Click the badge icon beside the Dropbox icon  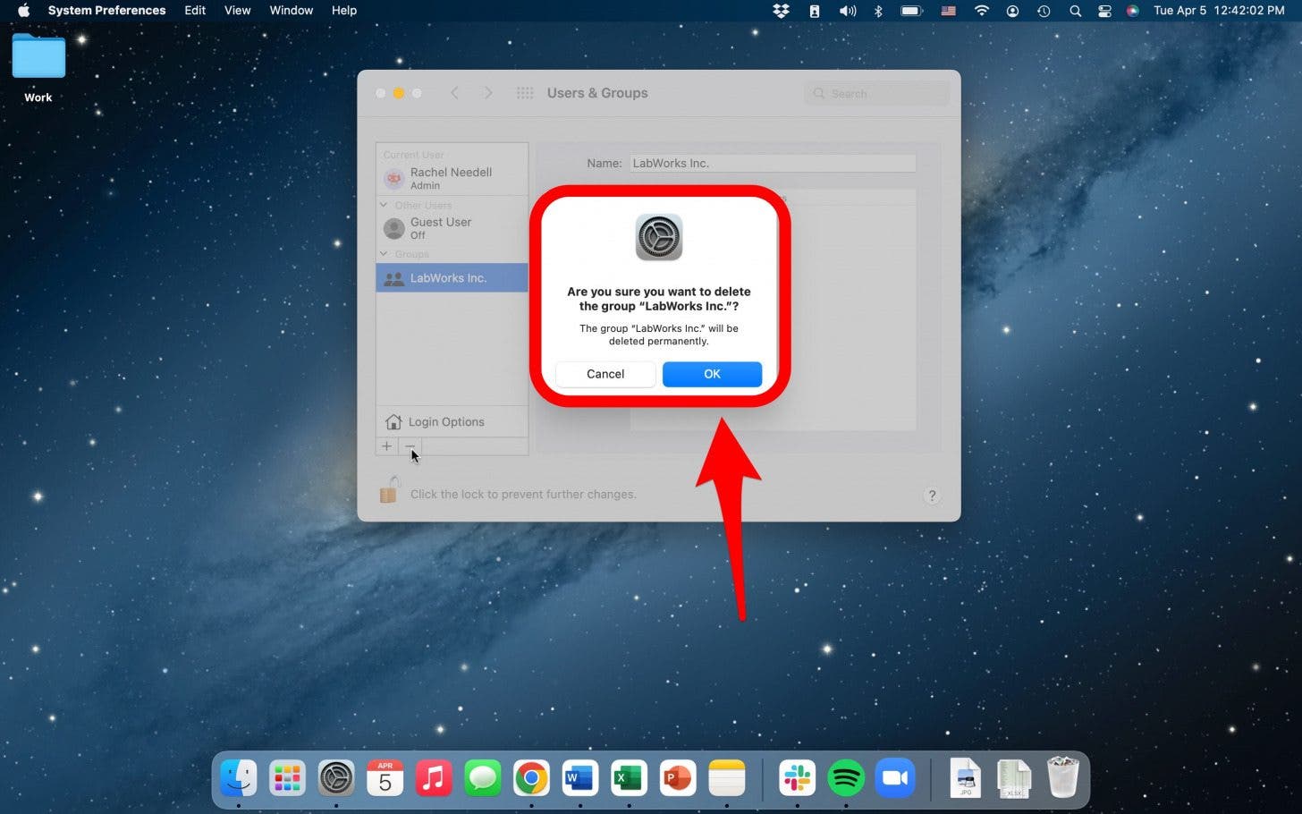point(814,11)
